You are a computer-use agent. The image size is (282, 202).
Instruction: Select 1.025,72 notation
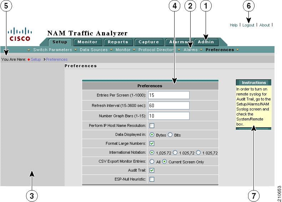coord(175,153)
